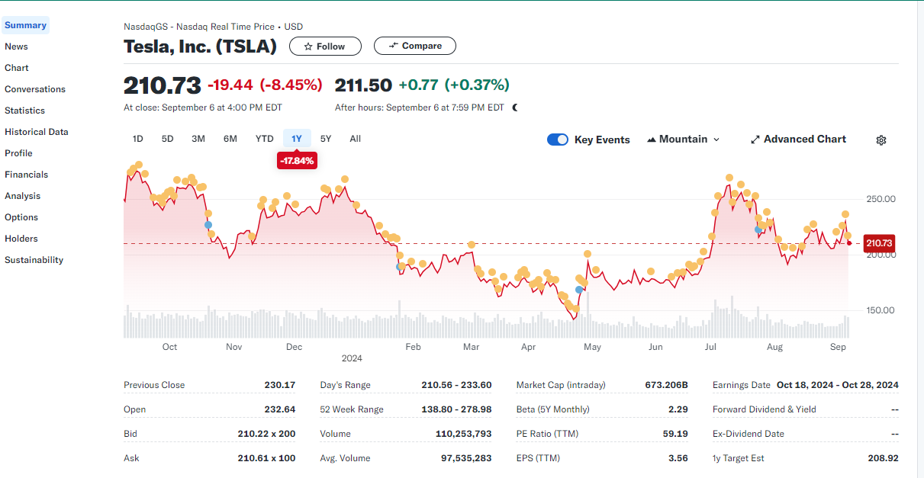
Task: Click the Follow button
Action: click(325, 46)
